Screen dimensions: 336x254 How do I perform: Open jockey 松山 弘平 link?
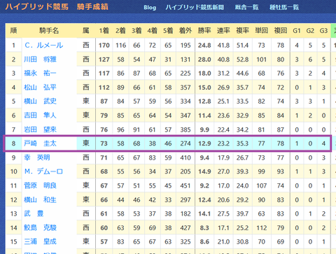(40, 87)
